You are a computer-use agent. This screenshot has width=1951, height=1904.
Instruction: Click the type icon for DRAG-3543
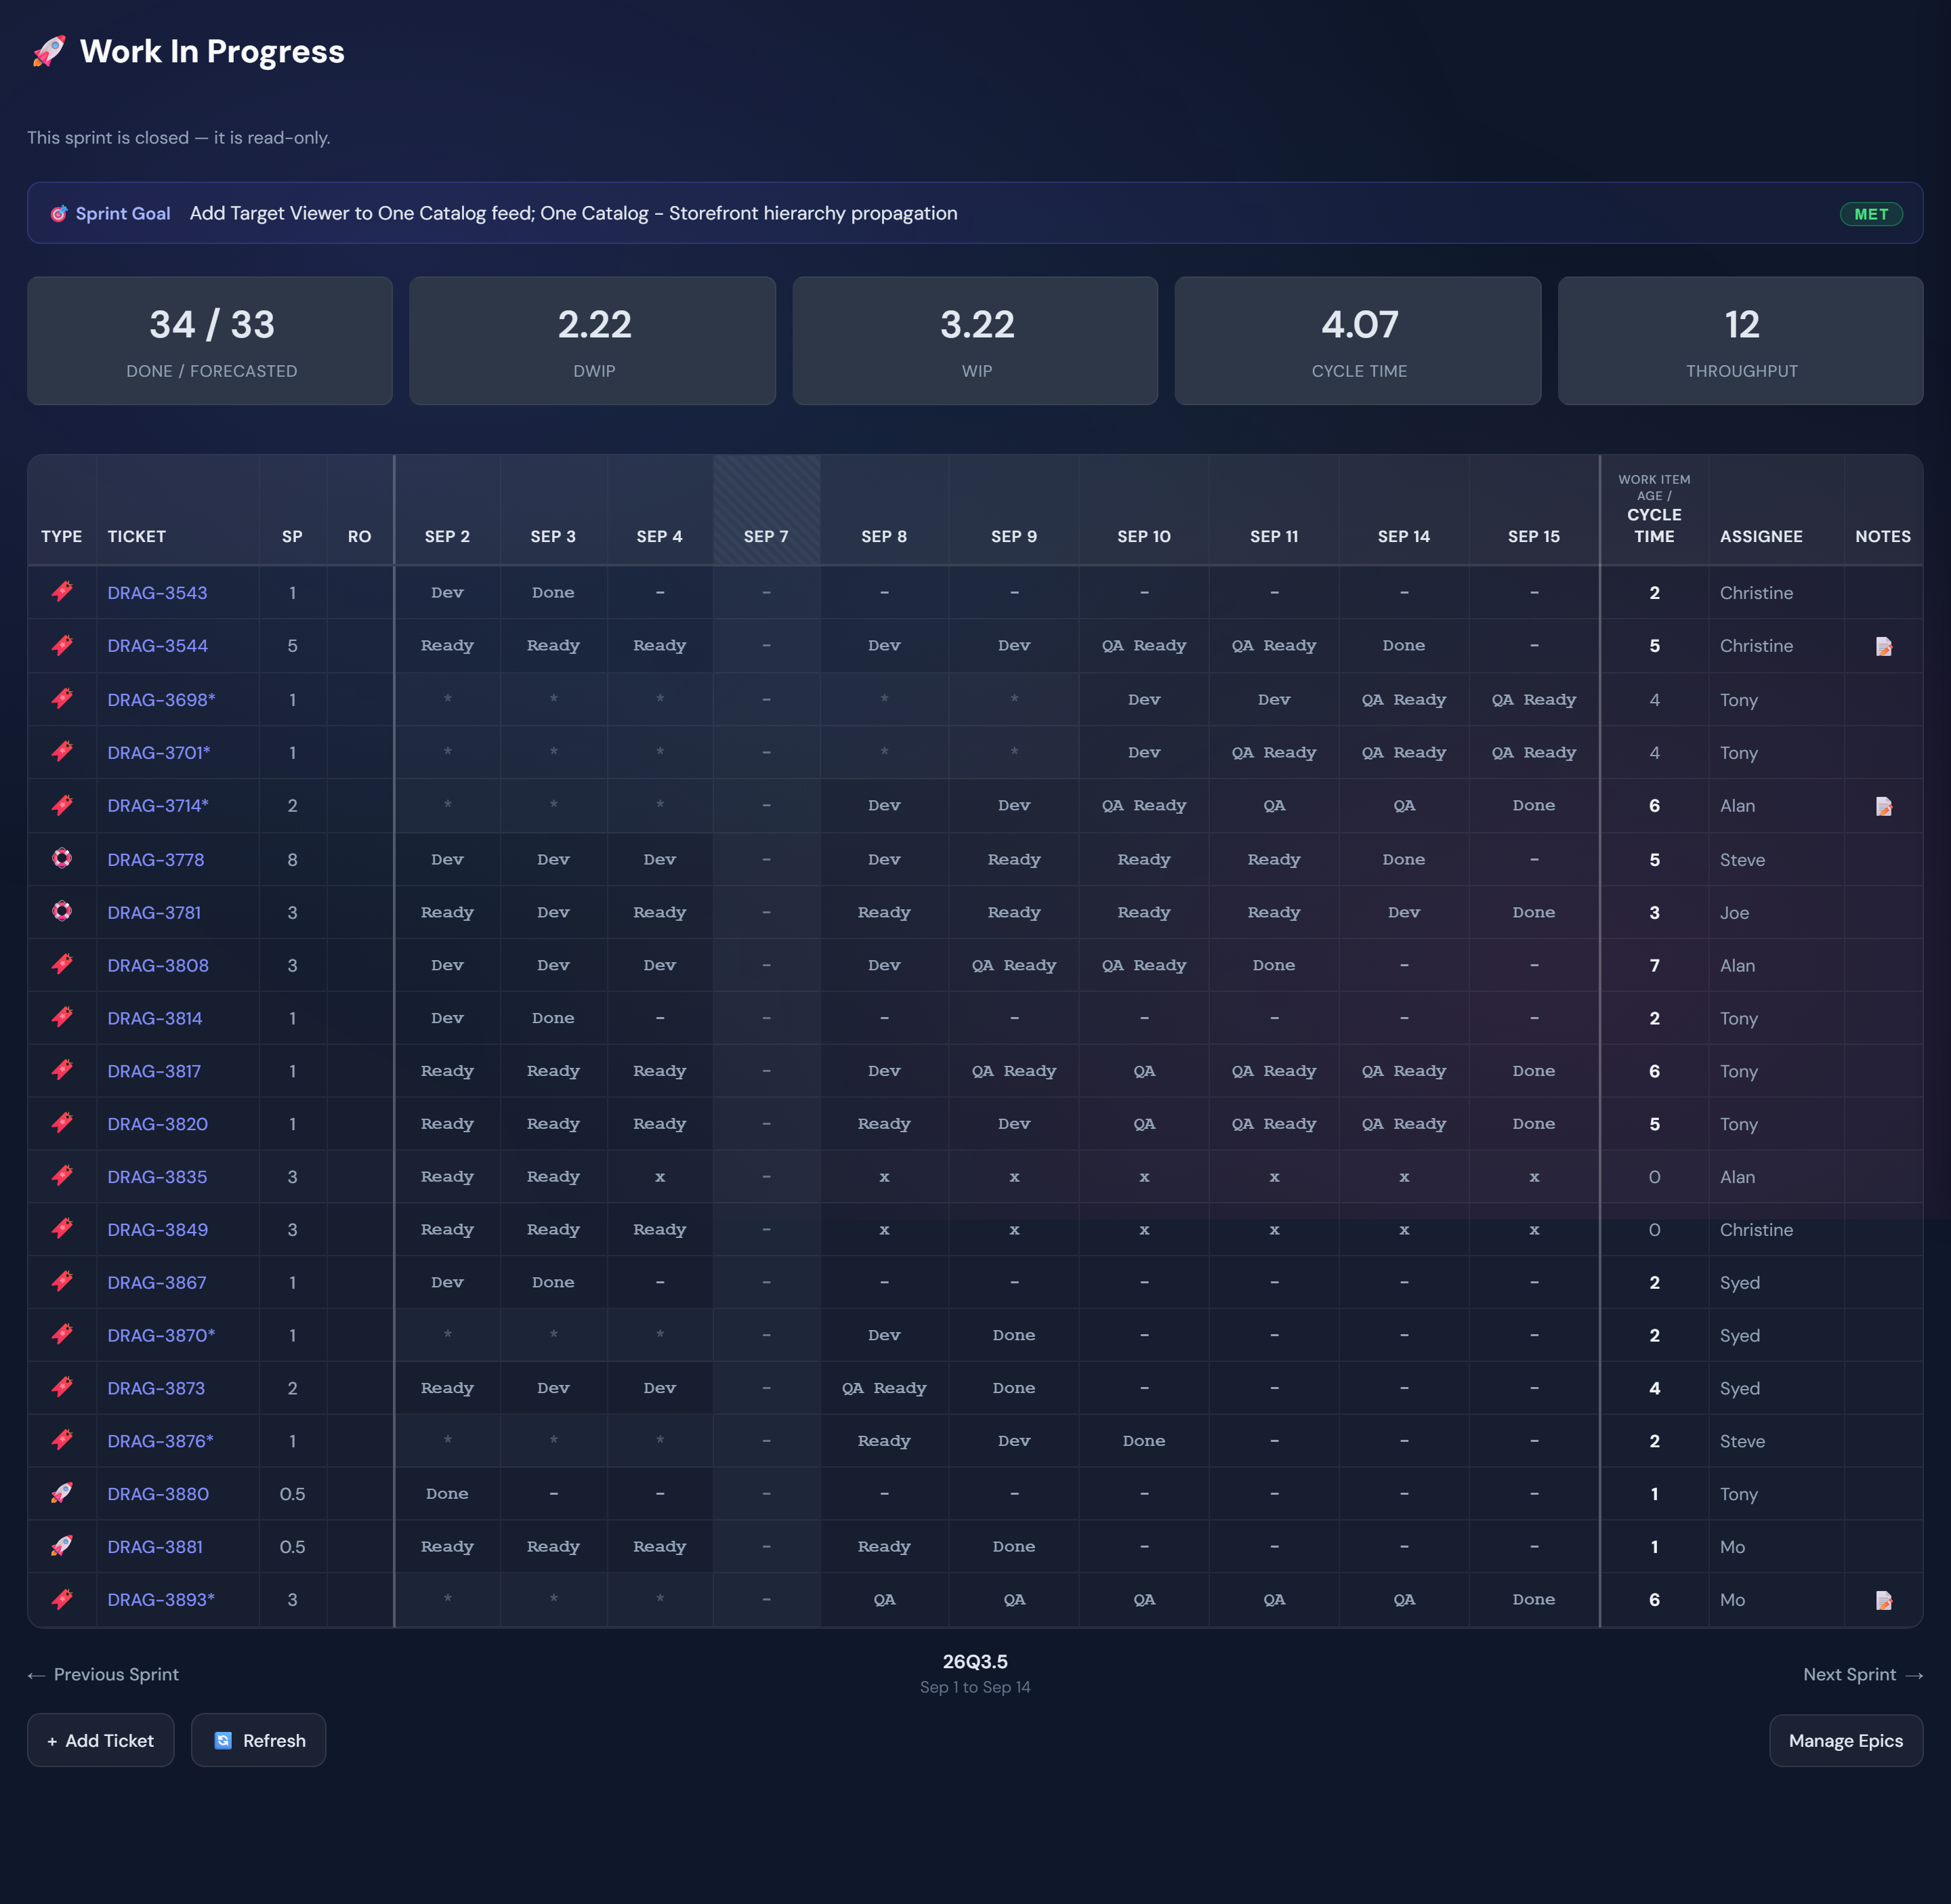coord(62,592)
